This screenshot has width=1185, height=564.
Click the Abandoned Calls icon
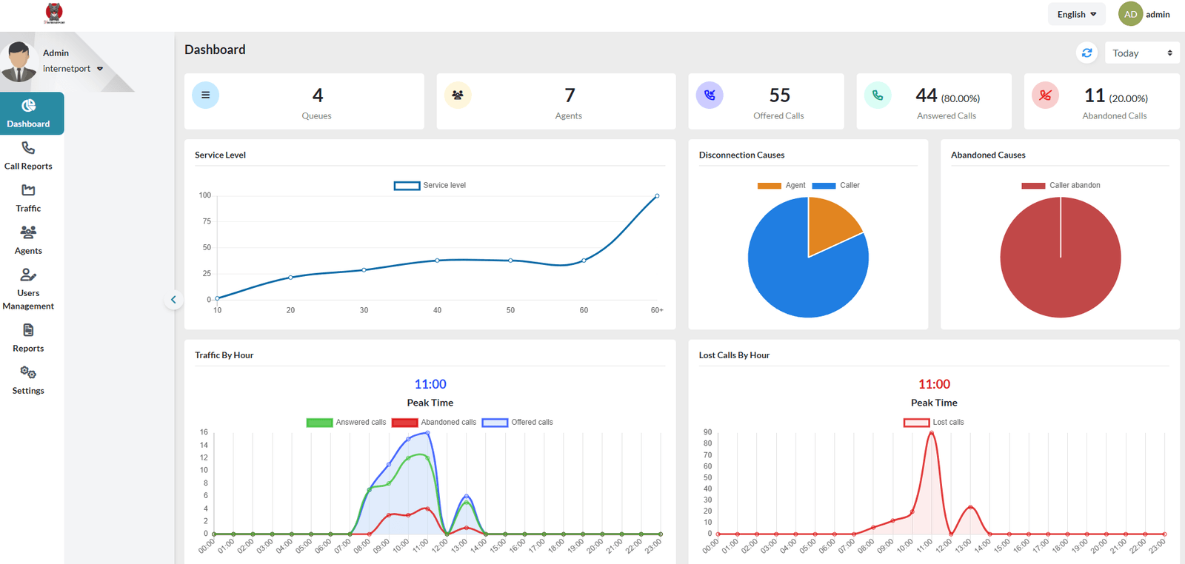1045,95
